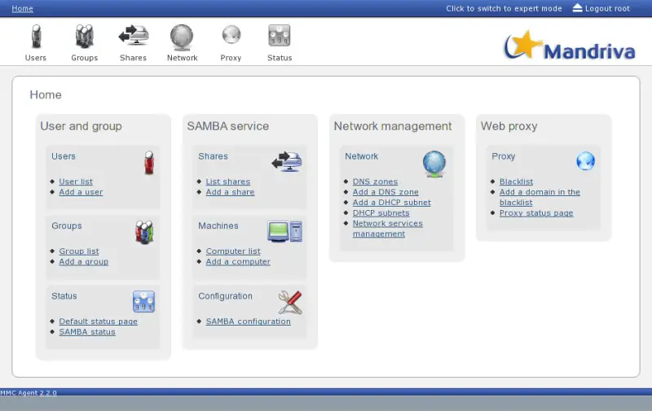Open the Network globe icon in top navigation
652x411 pixels.
182,37
